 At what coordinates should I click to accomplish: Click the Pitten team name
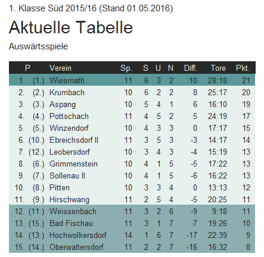coord(60,187)
